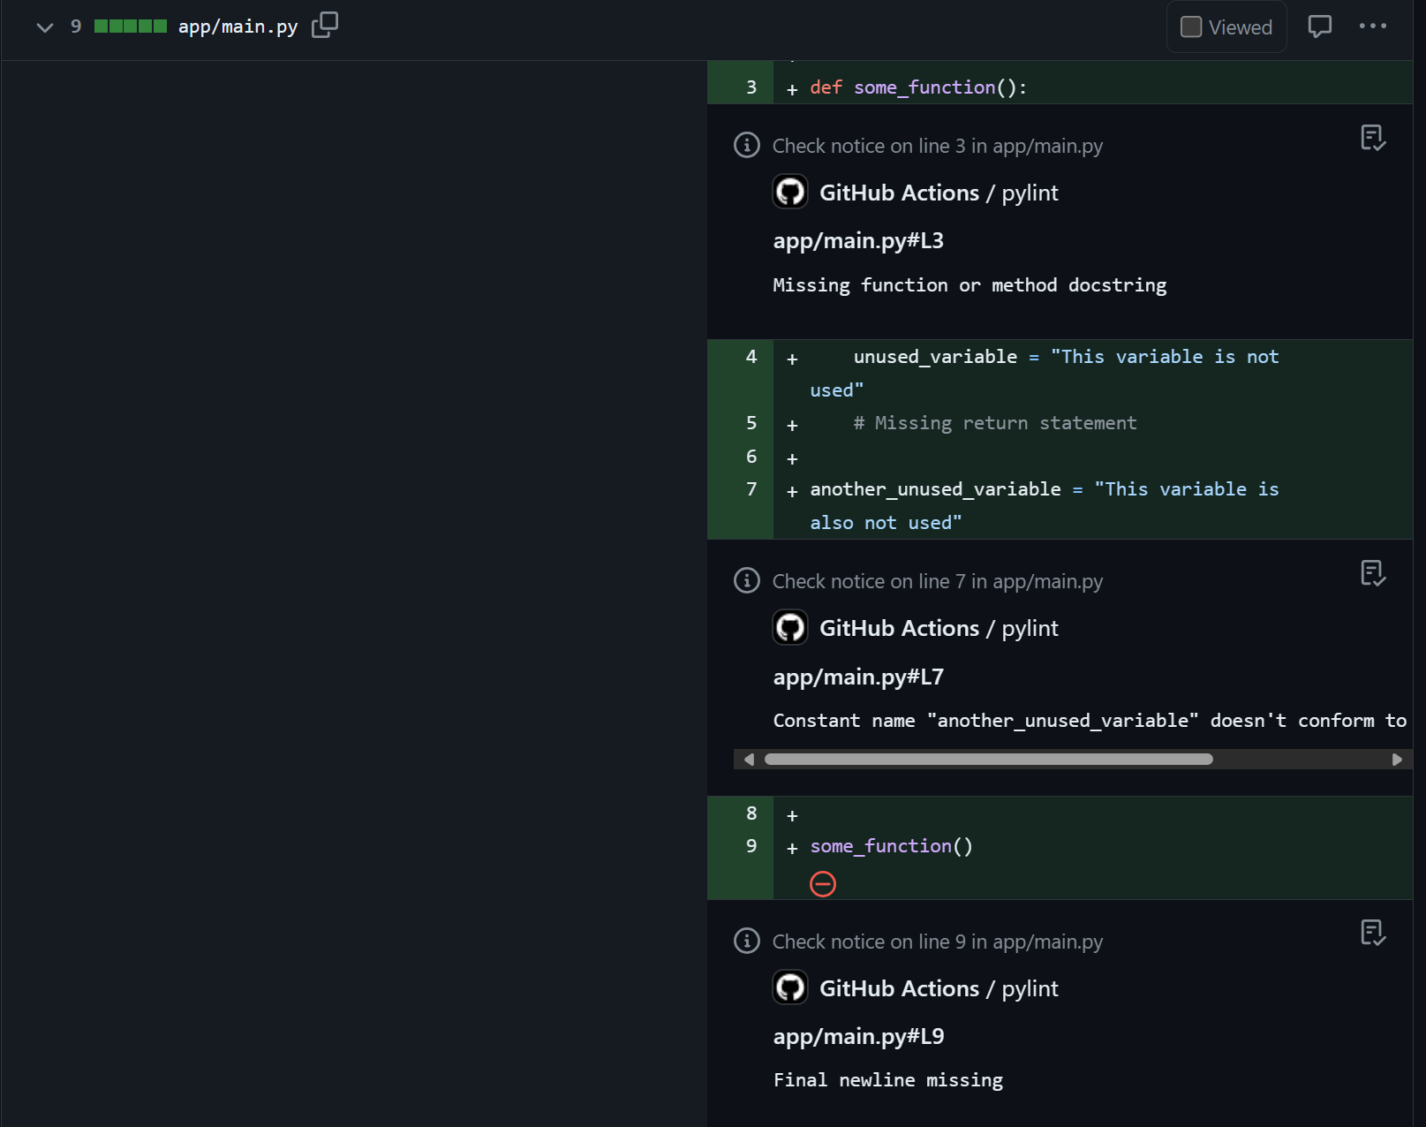Collapse the app/main.py file diff

point(45,27)
